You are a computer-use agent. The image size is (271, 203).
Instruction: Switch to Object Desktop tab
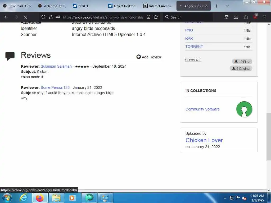click(122, 6)
